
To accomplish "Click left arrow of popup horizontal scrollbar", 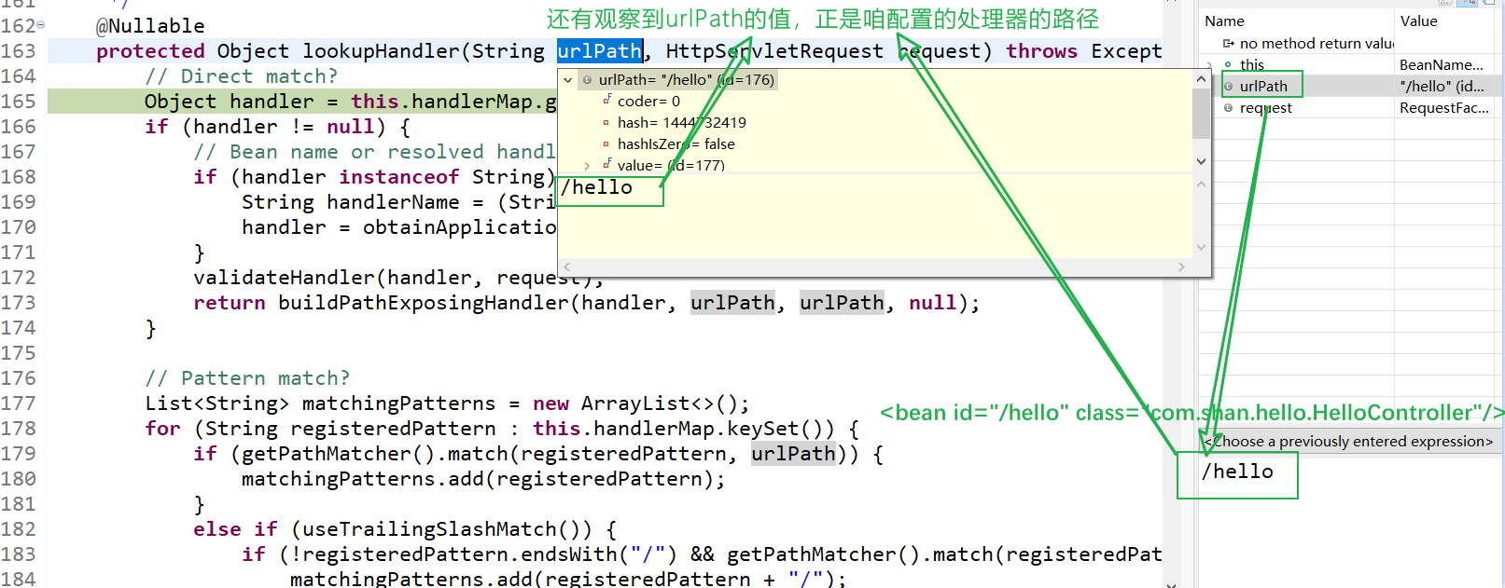I will click(568, 267).
